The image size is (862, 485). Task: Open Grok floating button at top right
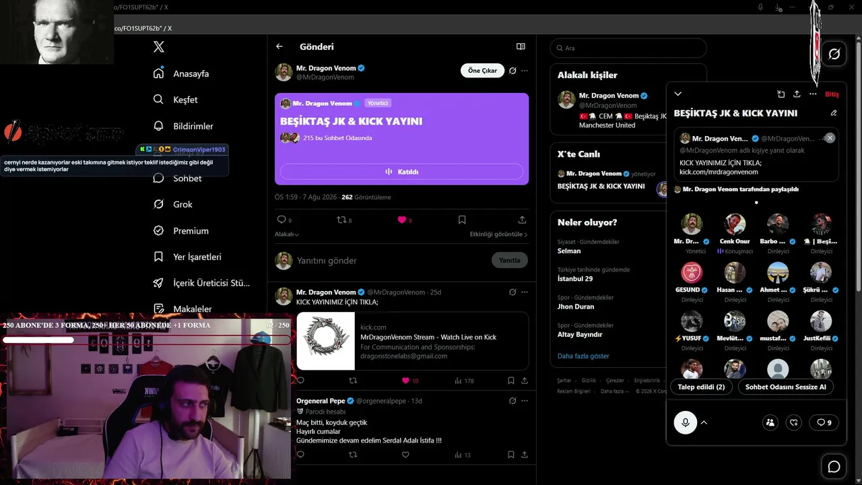834,54
